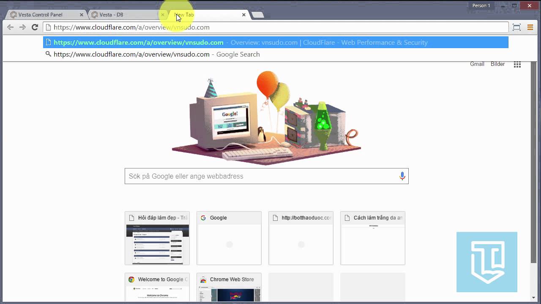Open the Welcome to Google Chrome thumbnail
This screenshot has width=541, height=304.
[x=157, y=288]
